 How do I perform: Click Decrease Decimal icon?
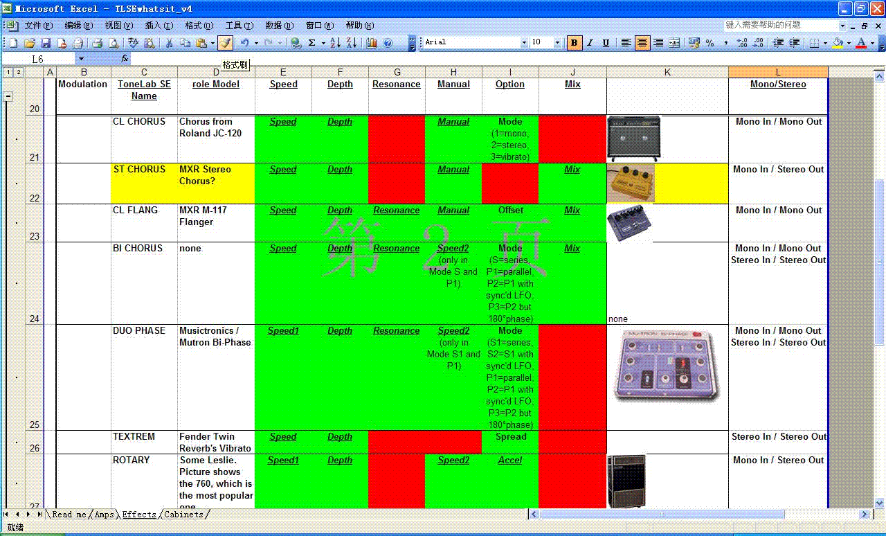coord(759,43)
